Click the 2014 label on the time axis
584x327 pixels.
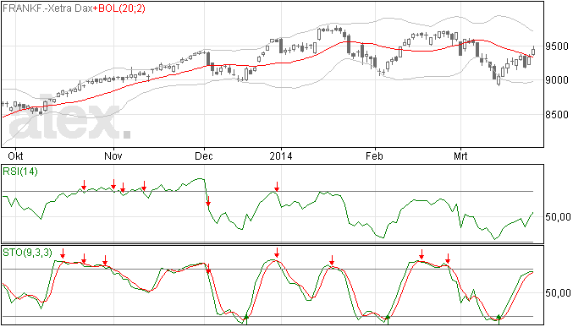281,155
